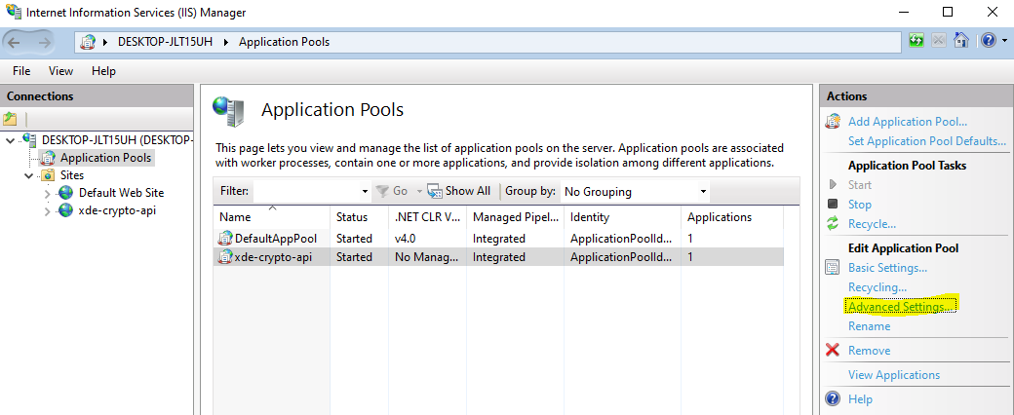1014x415 pixels.
Task: Click Application Pools breadcrumb in address bar
Action: [285, 42]
